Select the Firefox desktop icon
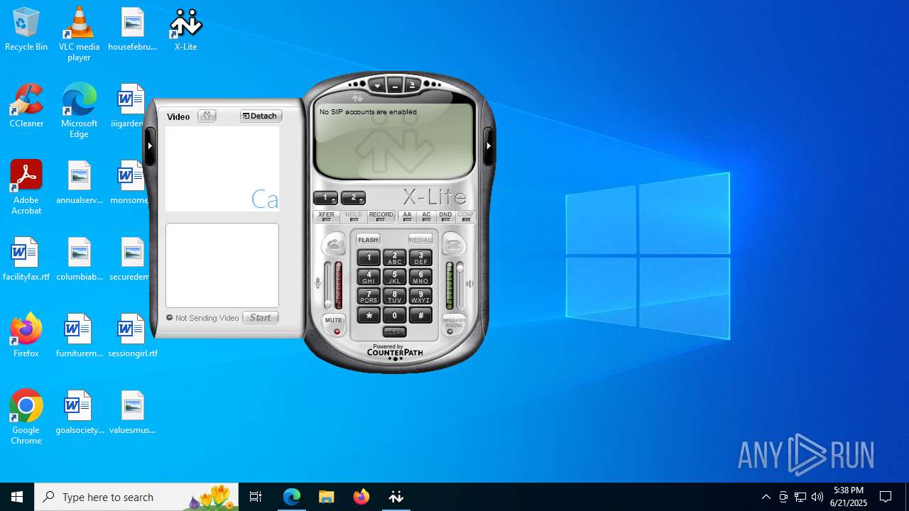Screen dimensions: 909x511 [26, 336]
